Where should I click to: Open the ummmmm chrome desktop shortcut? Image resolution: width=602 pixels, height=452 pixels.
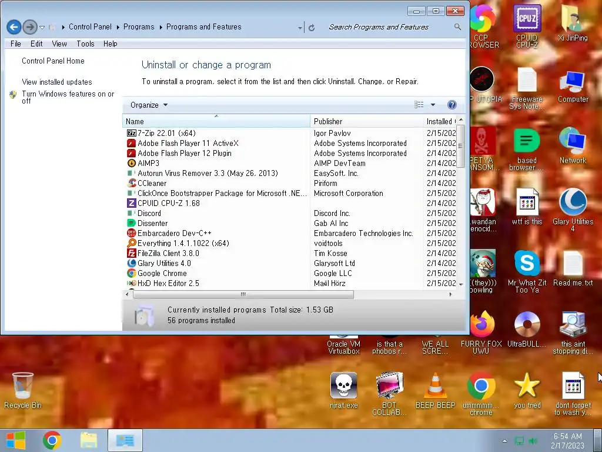click(481, 394)
